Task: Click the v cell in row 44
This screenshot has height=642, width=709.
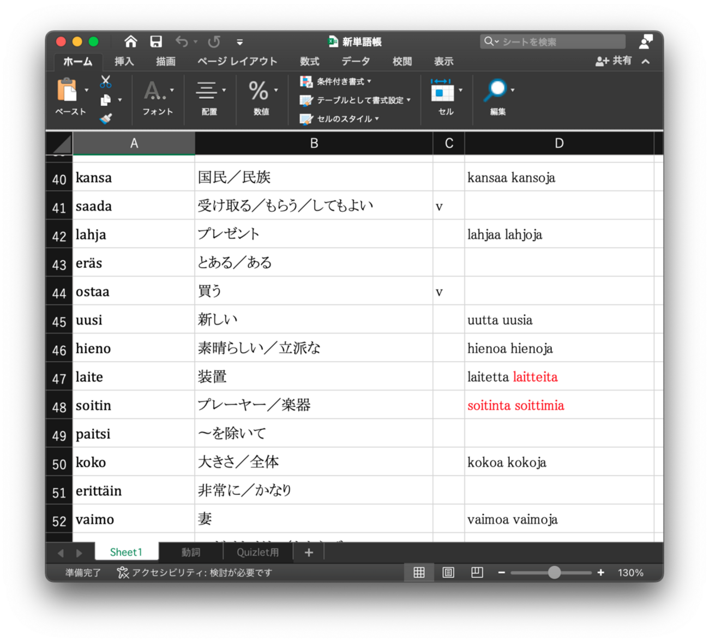Action: click(x=449, y=291)
